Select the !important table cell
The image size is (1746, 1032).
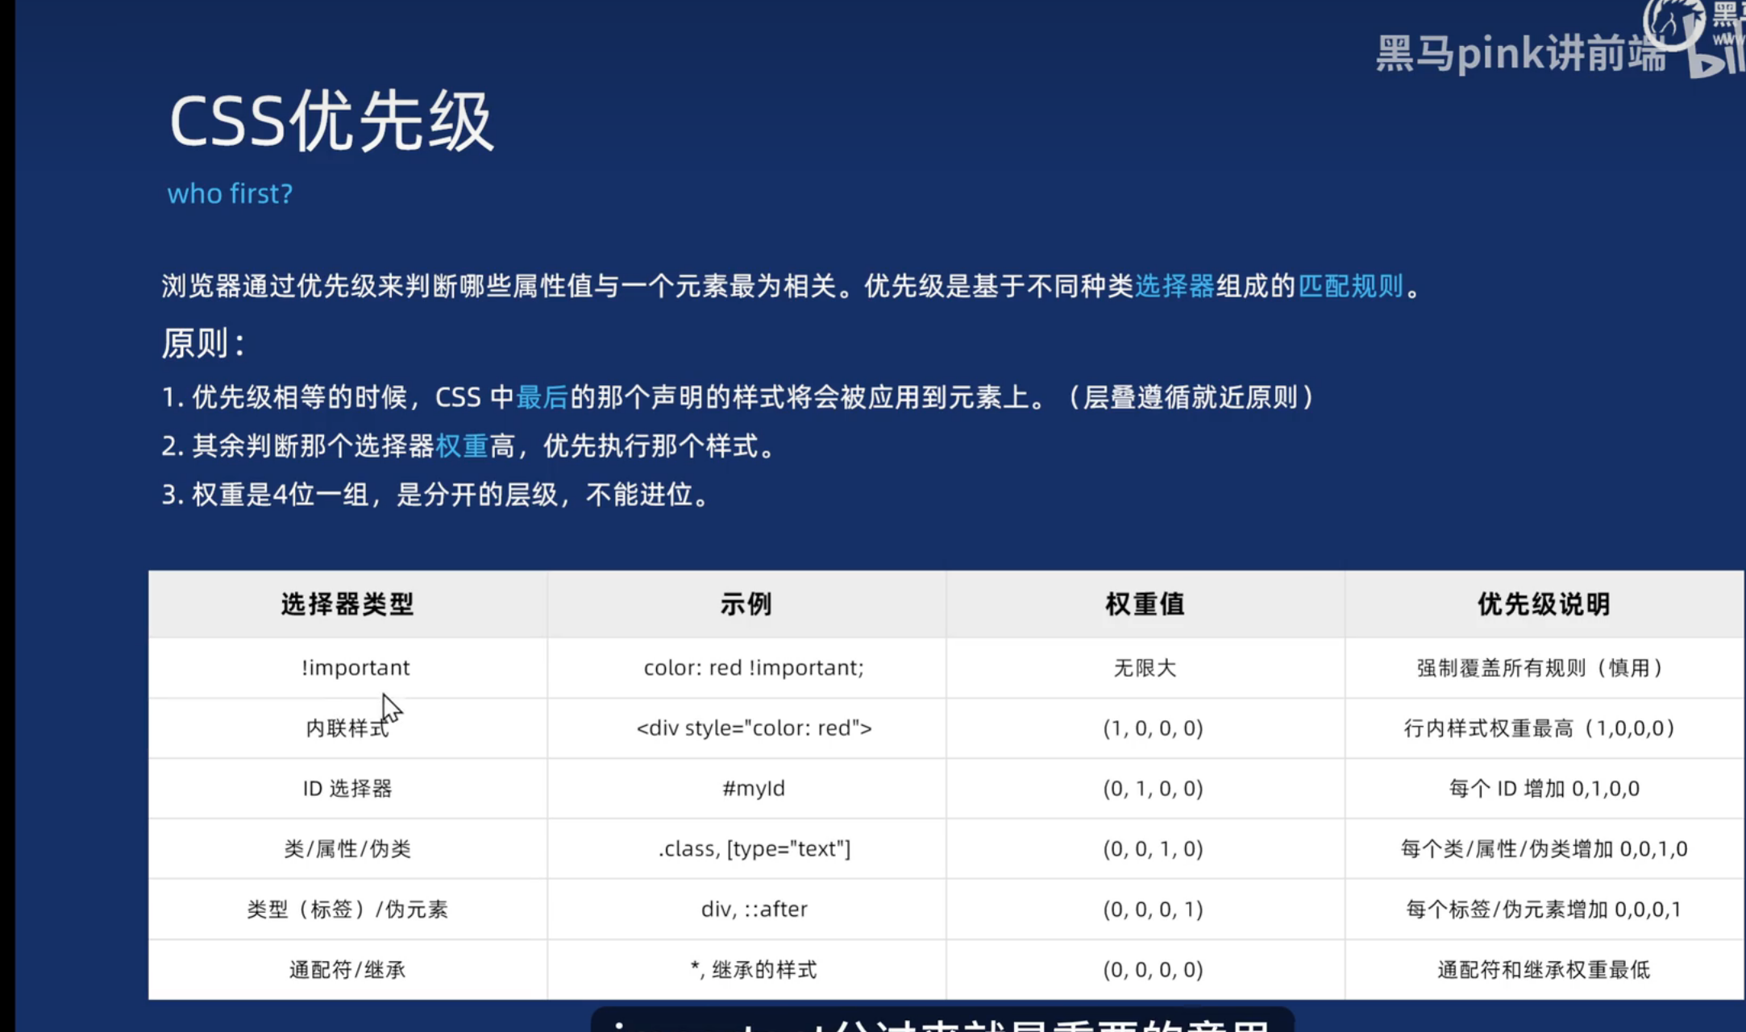point(355,667)
